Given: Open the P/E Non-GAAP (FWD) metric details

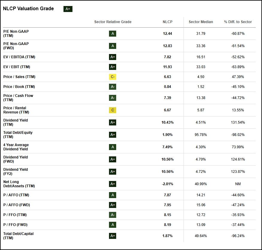Looking at the screenshot, I should tap(16, 46).
